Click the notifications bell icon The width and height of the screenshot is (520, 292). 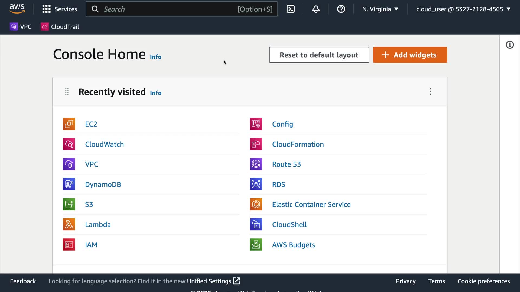point(316,9)
